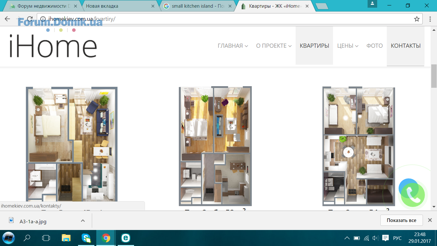
Task: Open the КВАРТИРЫ menu item
Action: click(x=314, y=46)
